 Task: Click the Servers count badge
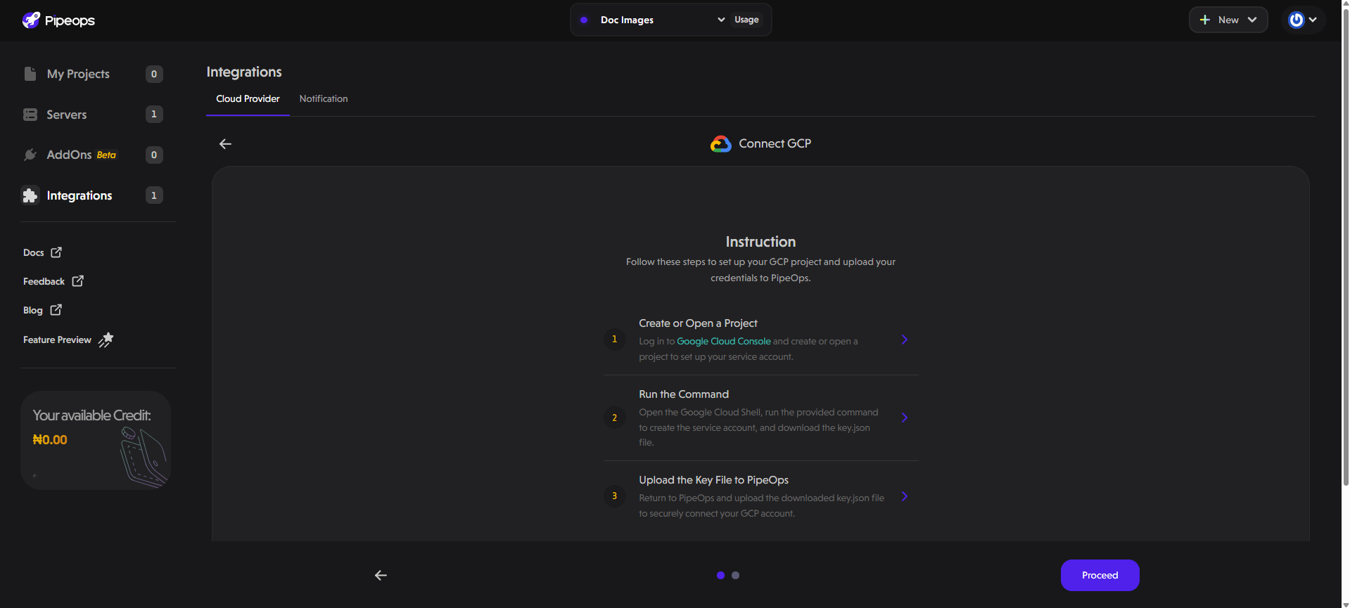[x=154, y=115]
